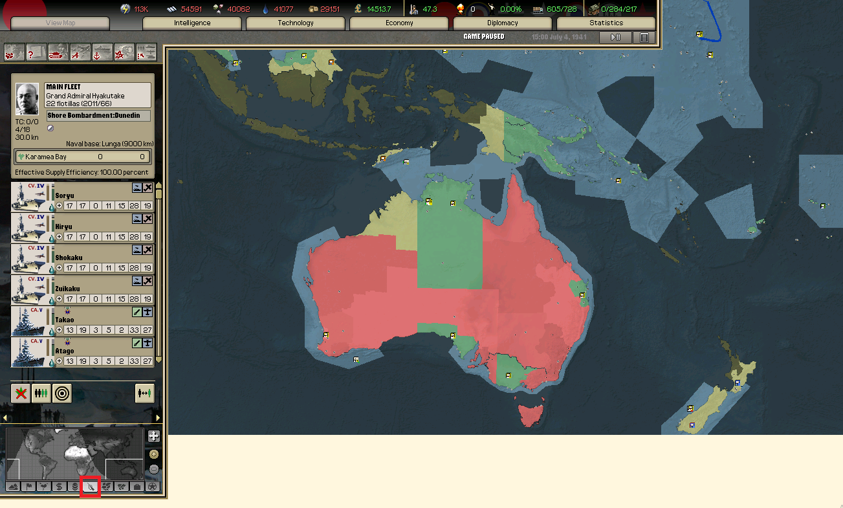Expand Atago details plus button
The width and height of the screenshot is (843, 508).
pos(59,361)
